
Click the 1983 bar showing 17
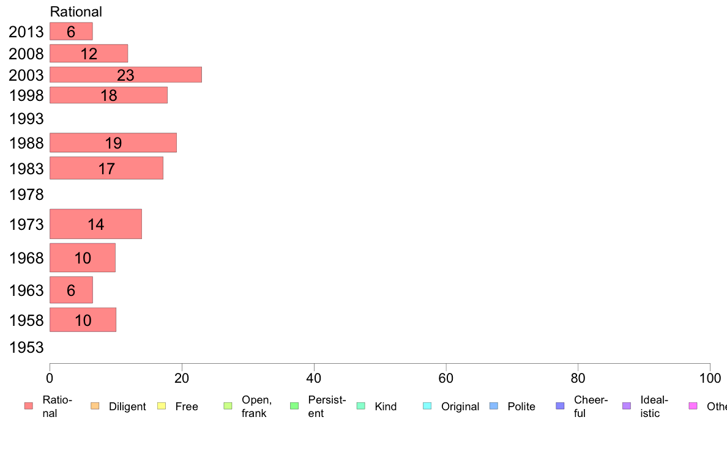tap(106, 168)
